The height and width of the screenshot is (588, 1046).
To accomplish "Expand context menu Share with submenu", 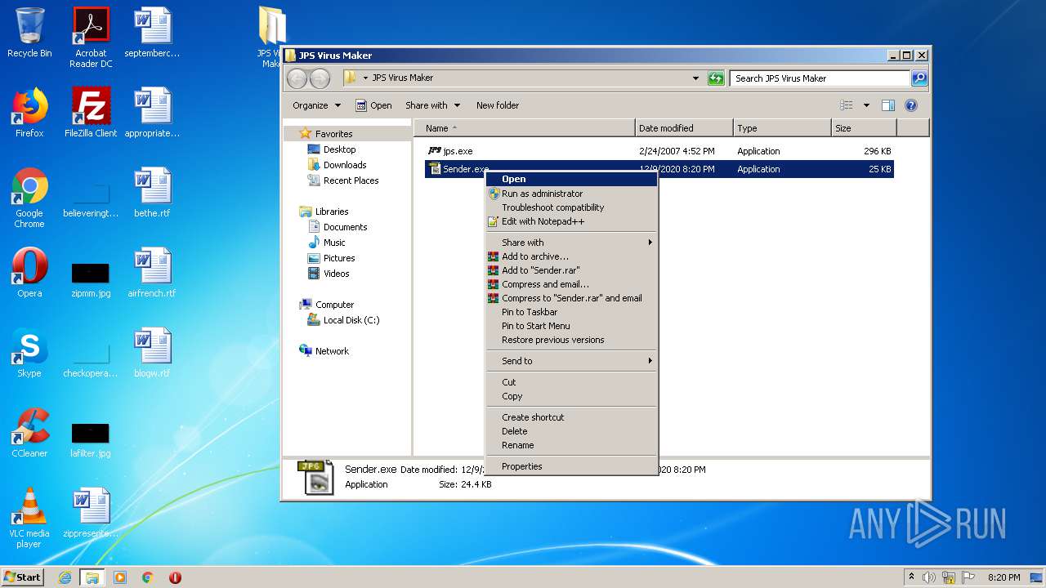I will tap(572, 243).
